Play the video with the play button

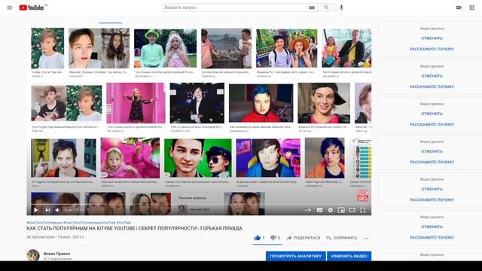tap(35, 210)
